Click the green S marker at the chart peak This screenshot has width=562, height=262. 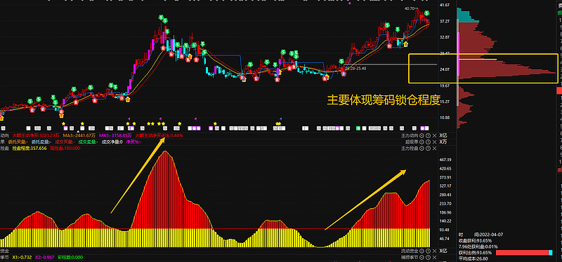(x=162, y=17)
